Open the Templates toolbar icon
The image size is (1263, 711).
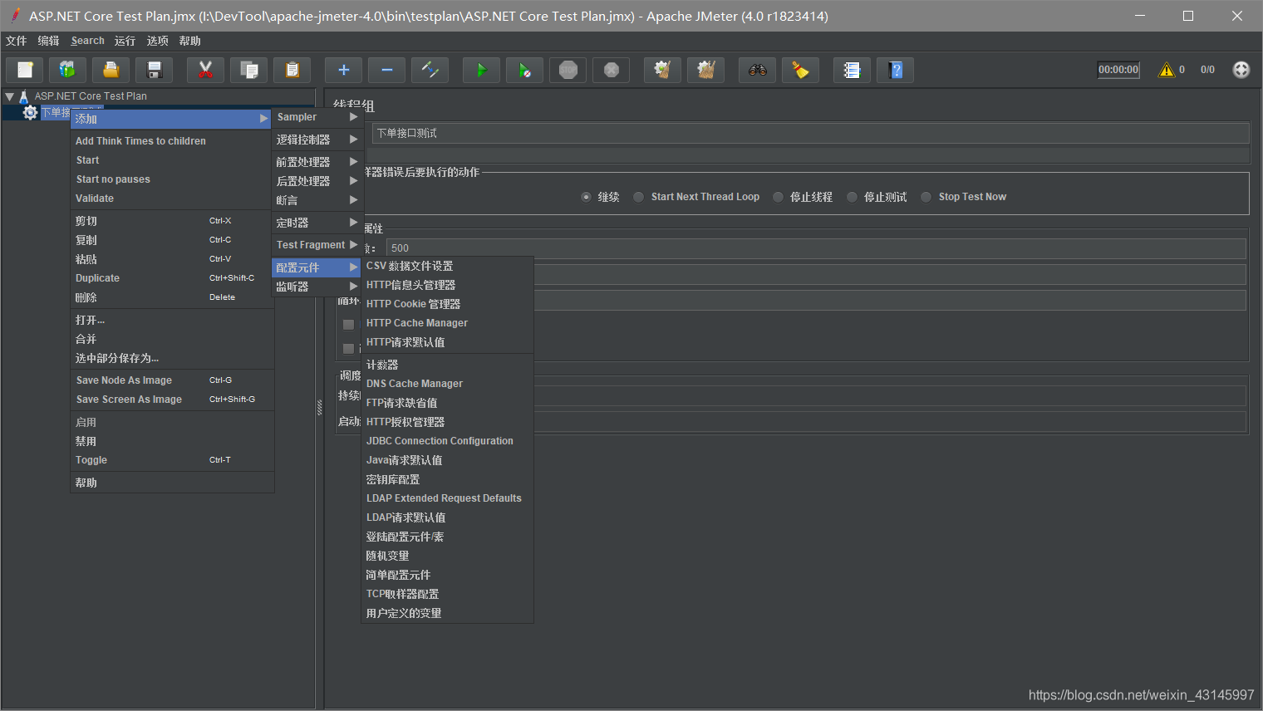pyautogui.click(x=68, y=70)
